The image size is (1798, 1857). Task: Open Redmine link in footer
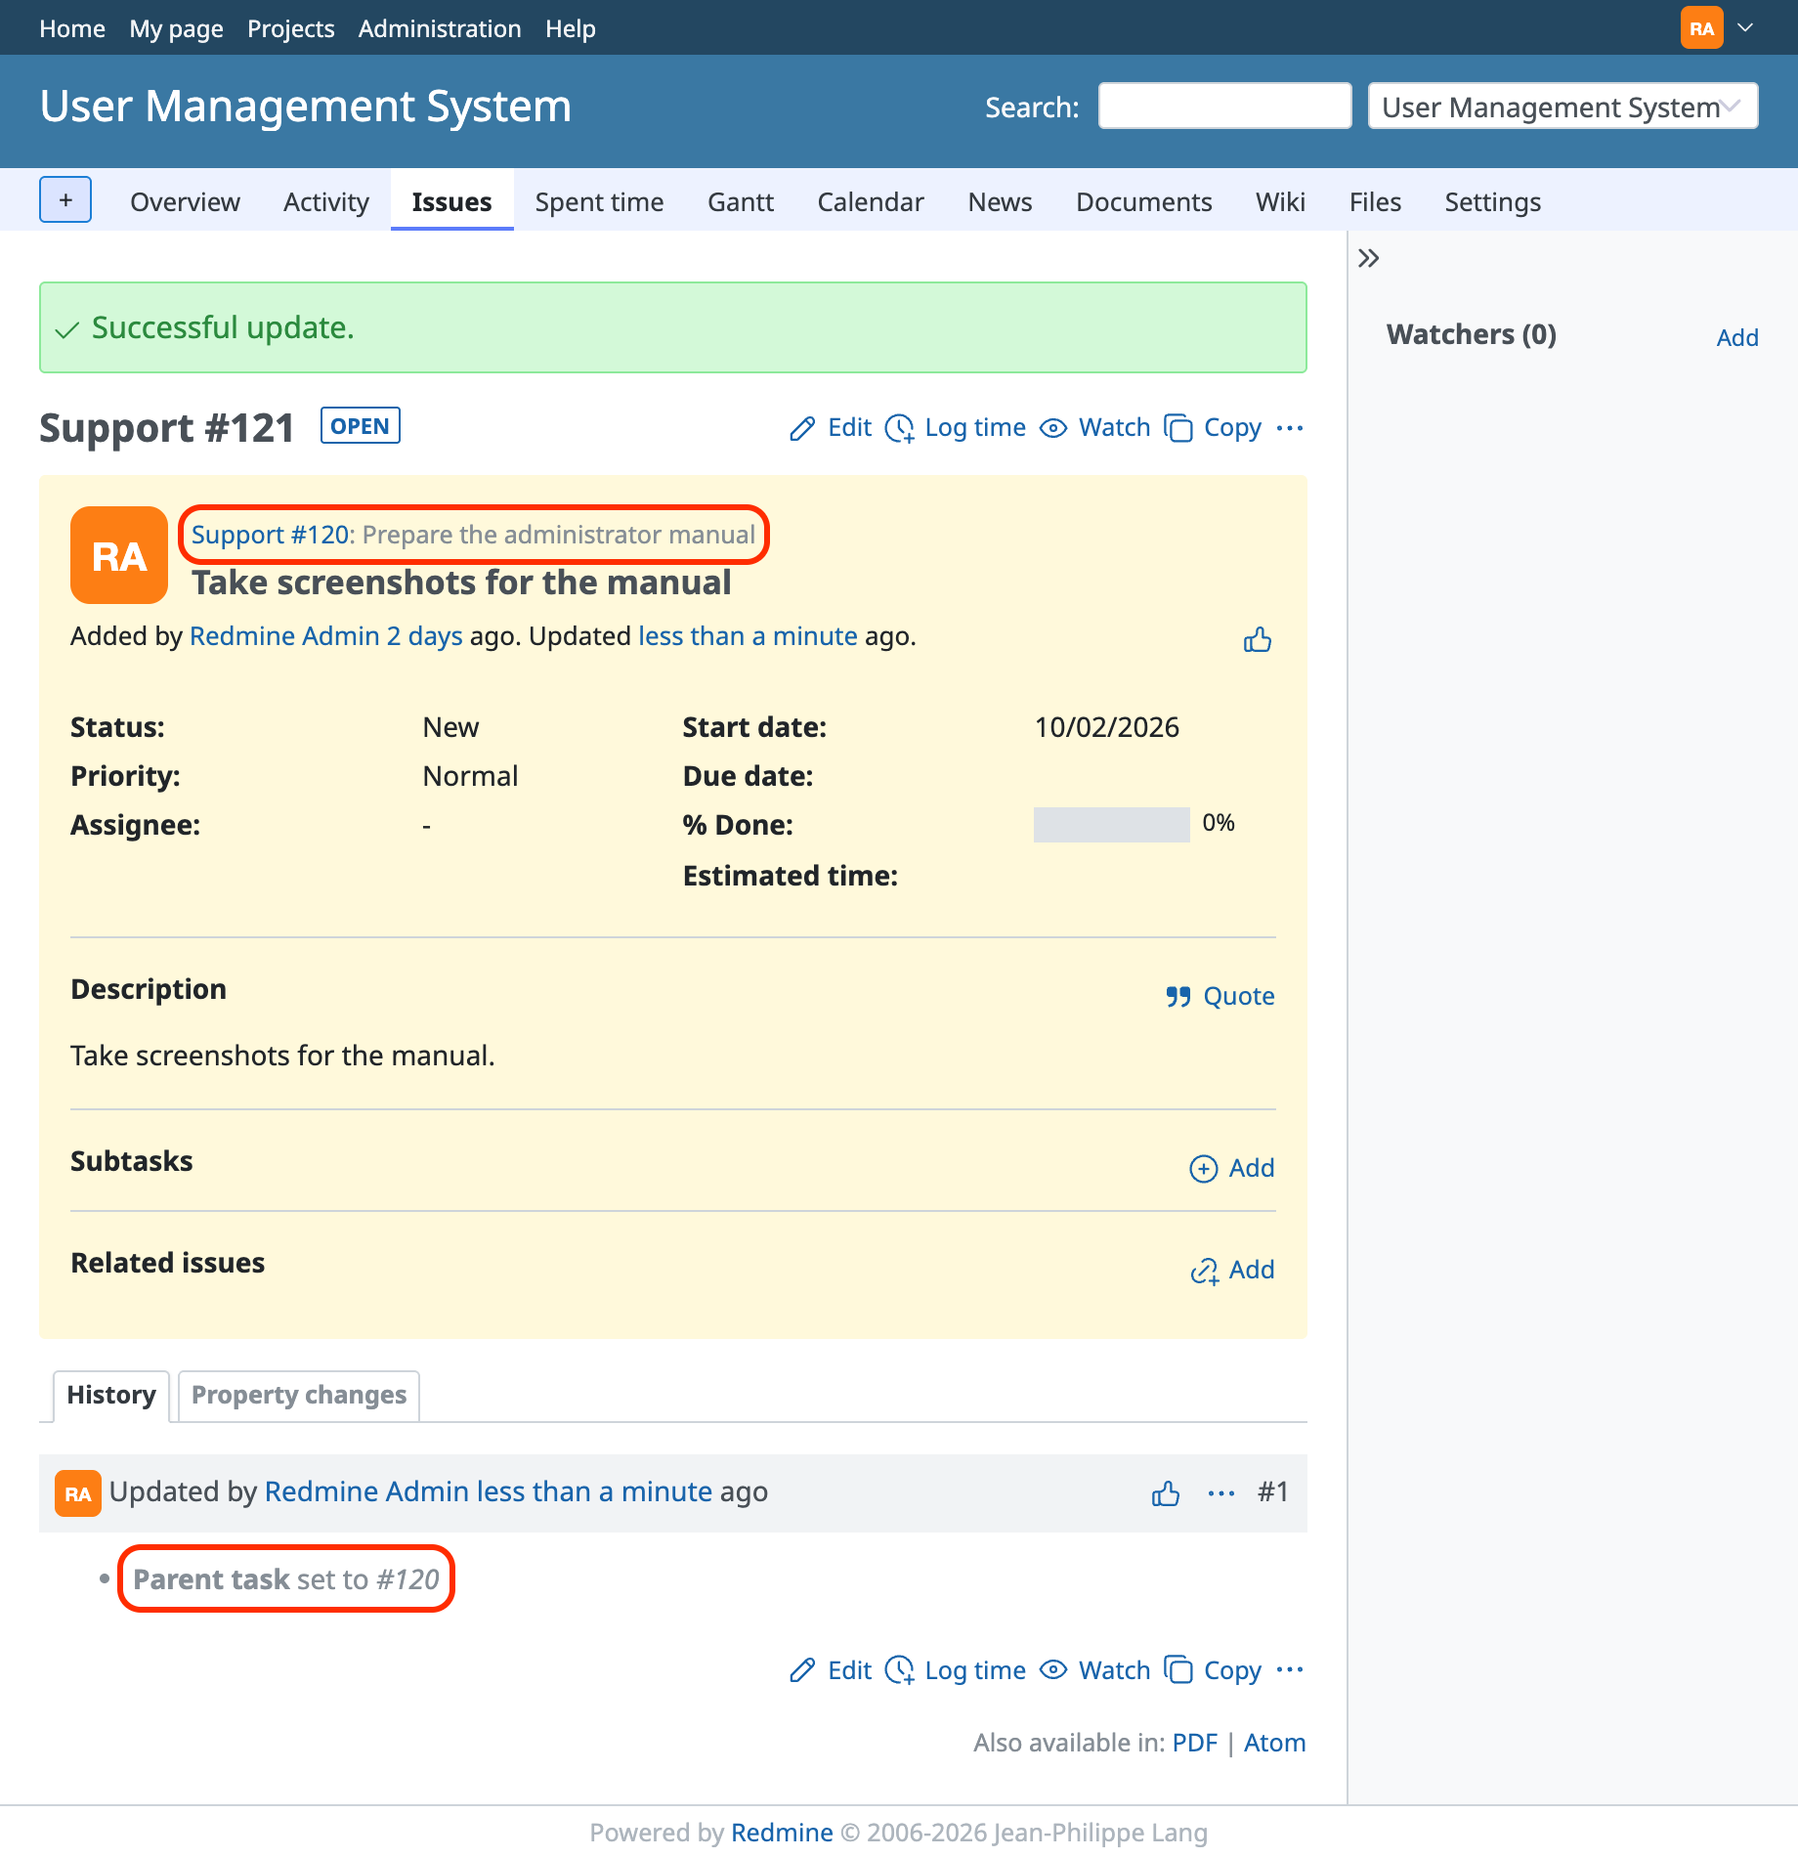click(782, 1833)
